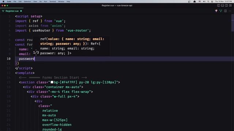Open Control Center in the menu bar

(x=212, y=1)
